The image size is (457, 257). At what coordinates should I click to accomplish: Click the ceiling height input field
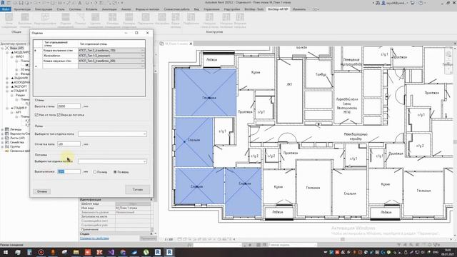pos(69,171)
